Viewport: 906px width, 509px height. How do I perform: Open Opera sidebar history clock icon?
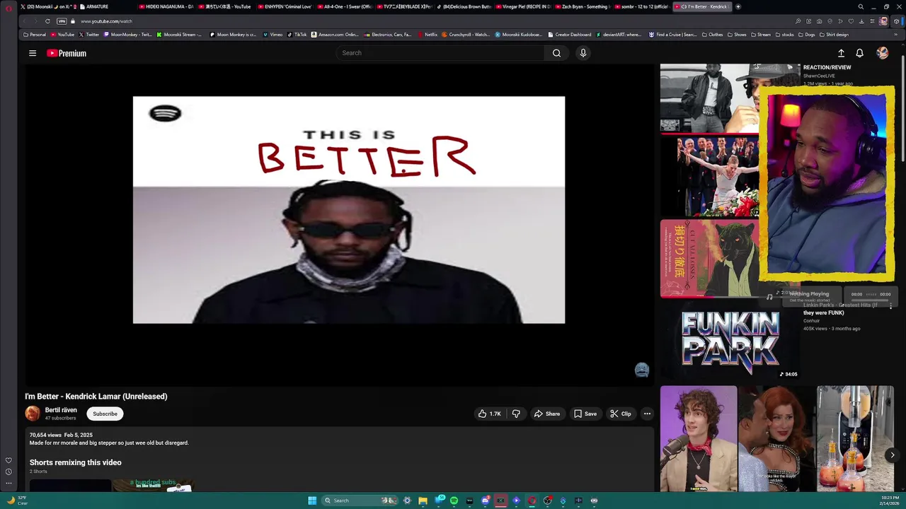[8, 472]
